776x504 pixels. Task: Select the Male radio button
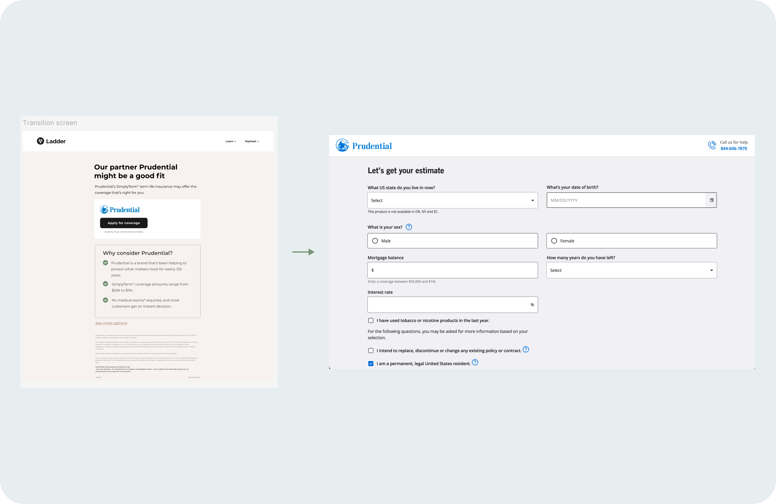point(375,240)
